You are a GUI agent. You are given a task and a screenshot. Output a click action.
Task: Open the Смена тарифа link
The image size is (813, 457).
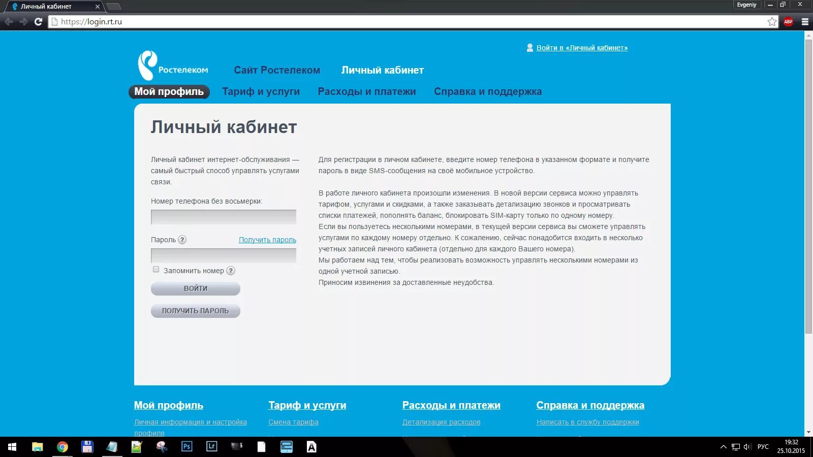[294, 422]
